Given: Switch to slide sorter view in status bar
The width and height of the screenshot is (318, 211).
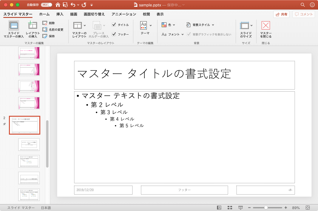Looking at the screenshot, I should tap(230, 207).
